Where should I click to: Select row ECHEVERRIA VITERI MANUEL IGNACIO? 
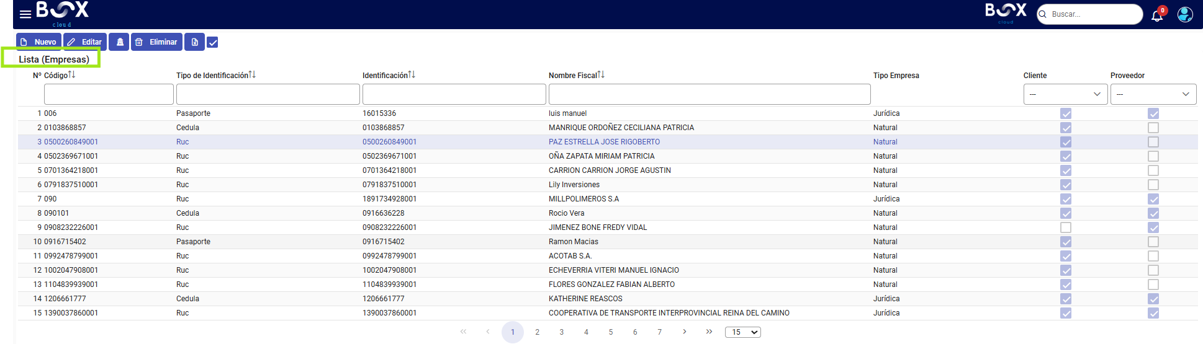(x=608, y=270)
